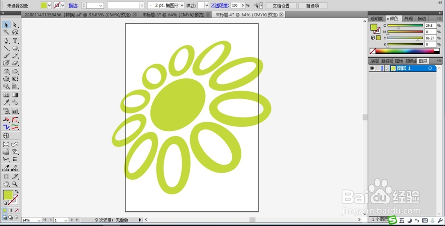Click the toolbox fill color box
This screenshot has height=226, width=445.
click(x=8, y=195)
